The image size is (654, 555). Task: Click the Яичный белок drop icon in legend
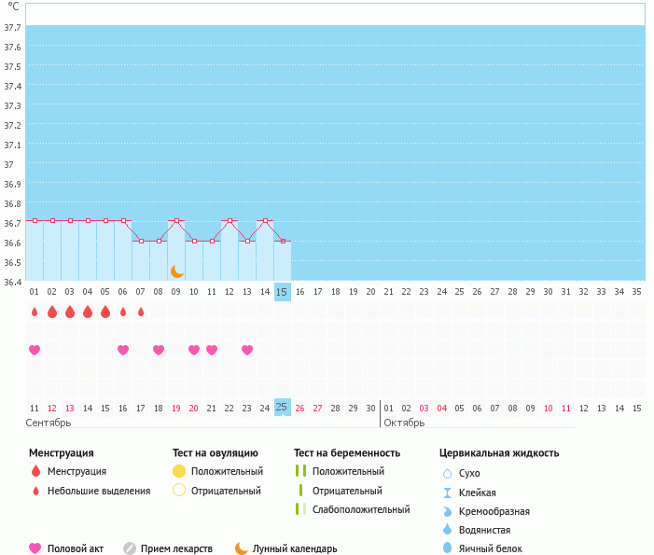pyautogui.click(x=447, y=548)
